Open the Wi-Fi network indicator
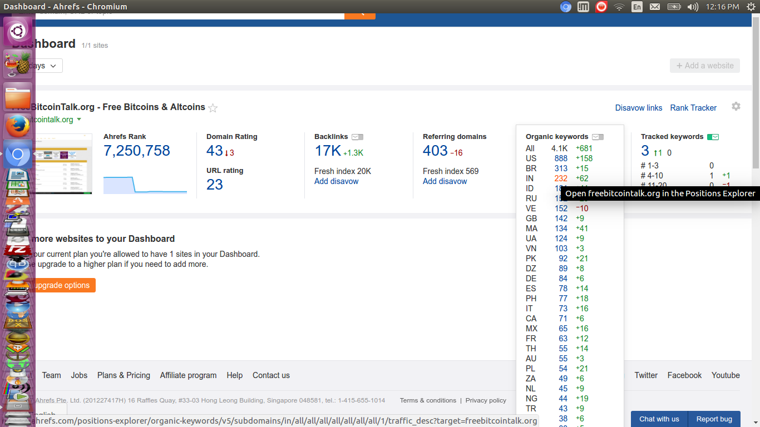The height and width of the screenshot is (427, 760). (x=619, y=7)
